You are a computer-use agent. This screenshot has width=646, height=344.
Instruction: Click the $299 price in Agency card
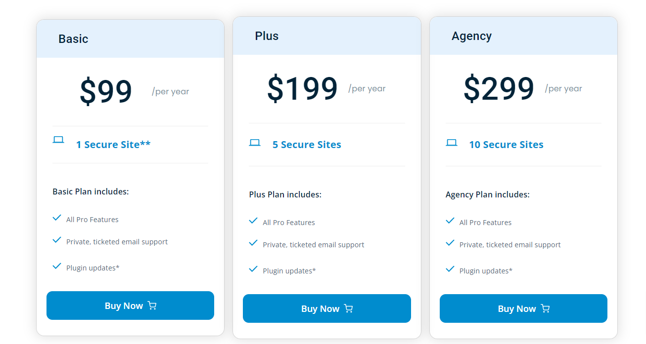[x=499, y=89]
